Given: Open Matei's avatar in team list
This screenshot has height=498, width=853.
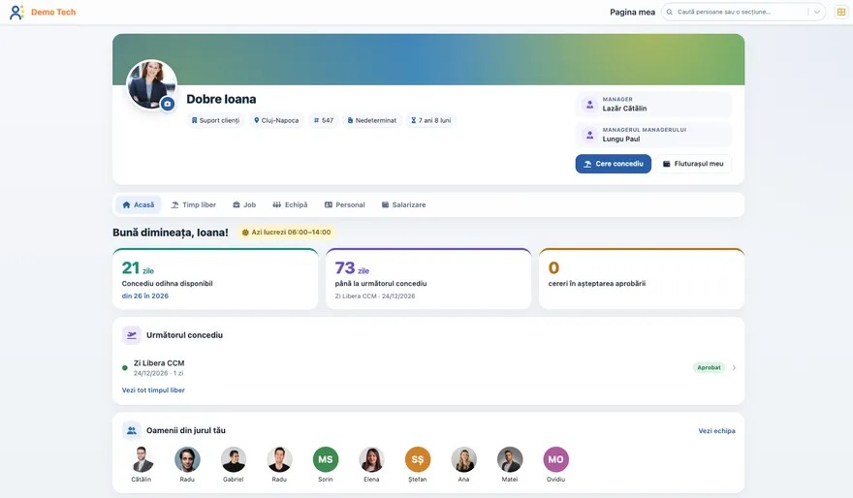Looking at the screenshot, I should click(510, 459).
